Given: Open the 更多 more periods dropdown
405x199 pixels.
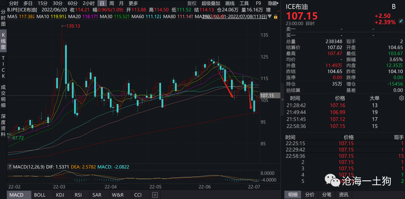Looking at the screenshot, I should [133, 3].
